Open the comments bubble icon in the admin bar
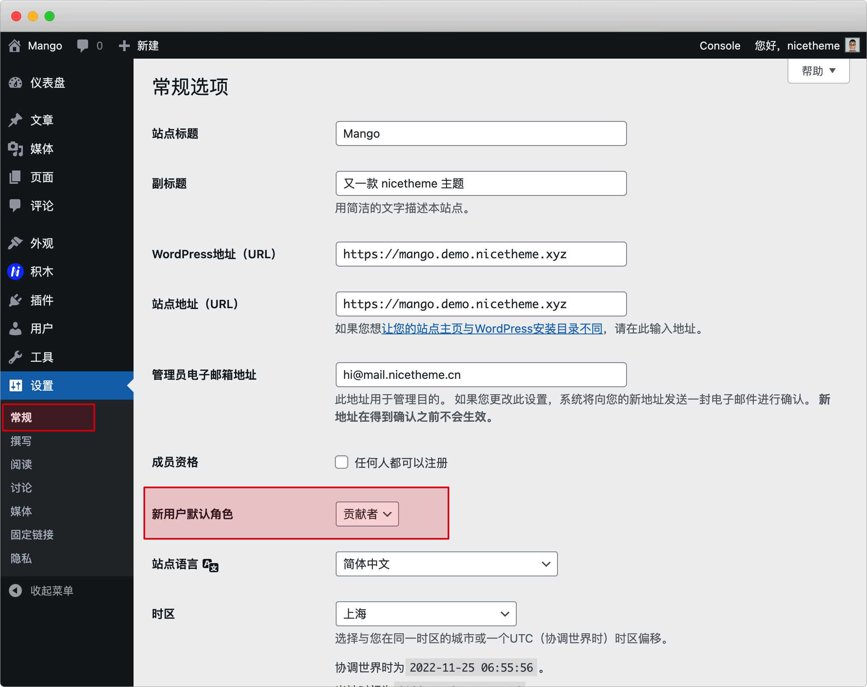 point(83,46)
